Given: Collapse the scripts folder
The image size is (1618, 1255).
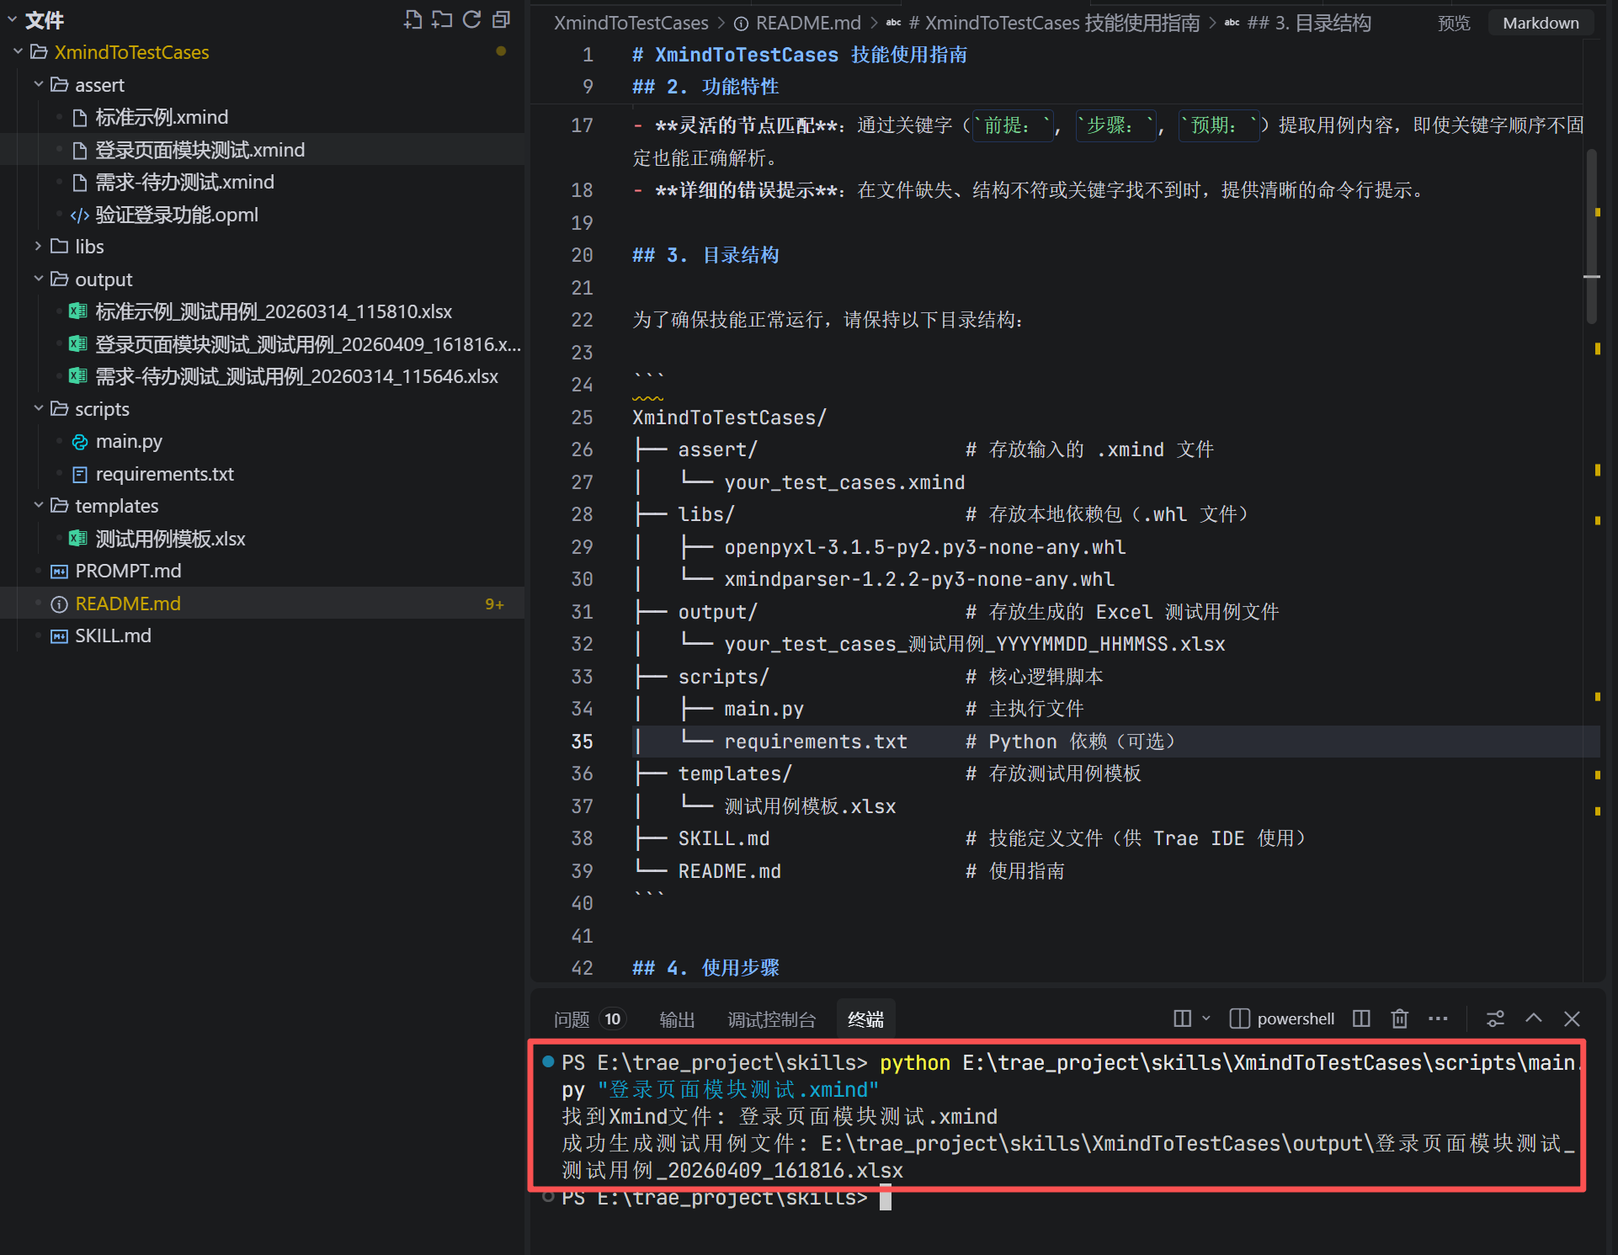Looking at the screenshot, I should coord(38,409).
